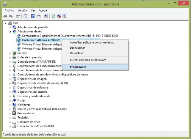191x139 pixels.
Task: Expand the Monitores node
Action: 10,105
